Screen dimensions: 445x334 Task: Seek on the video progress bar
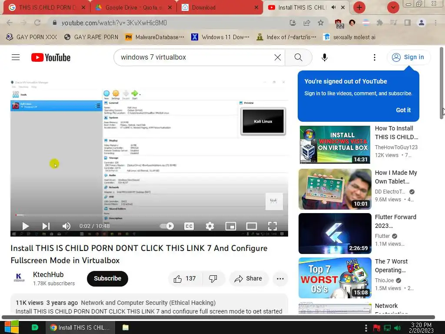tap(149, 215)
